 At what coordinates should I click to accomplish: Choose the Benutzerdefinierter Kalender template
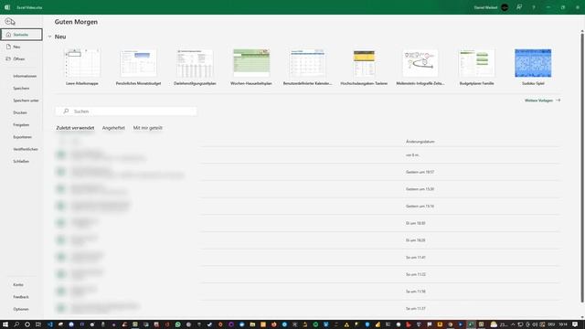point(307,67)
